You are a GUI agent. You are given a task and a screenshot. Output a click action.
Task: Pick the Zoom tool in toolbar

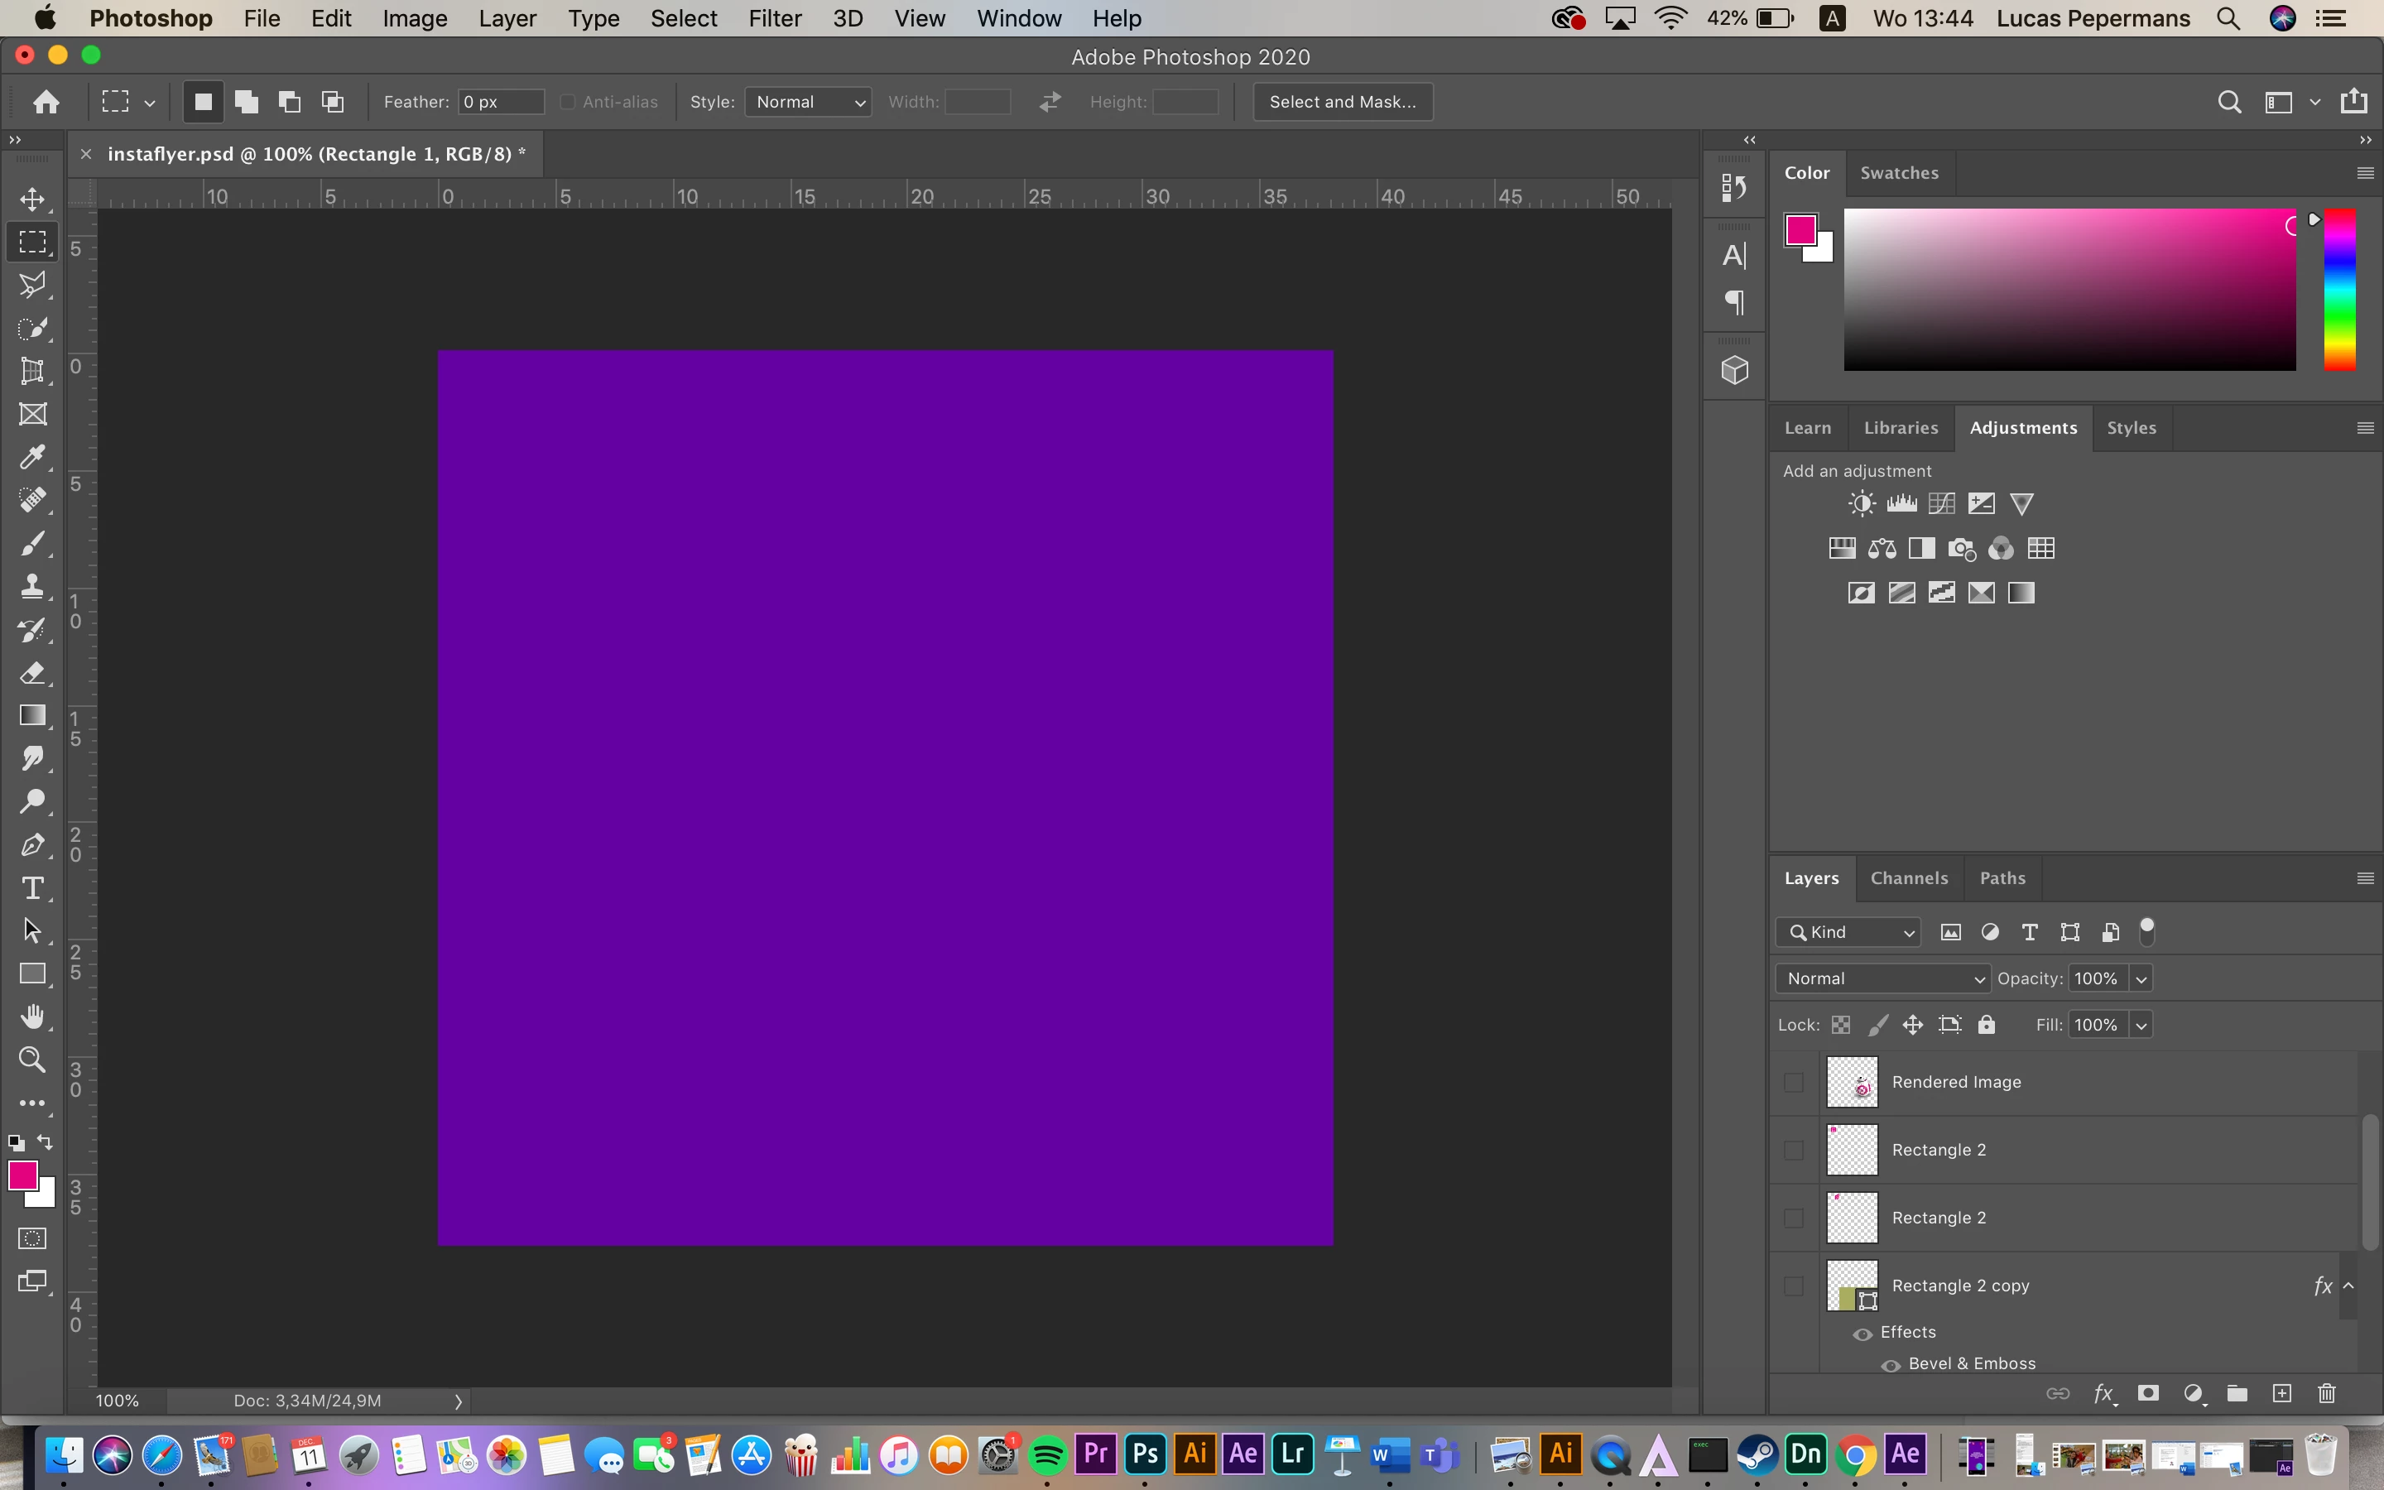pos(32,1060)
